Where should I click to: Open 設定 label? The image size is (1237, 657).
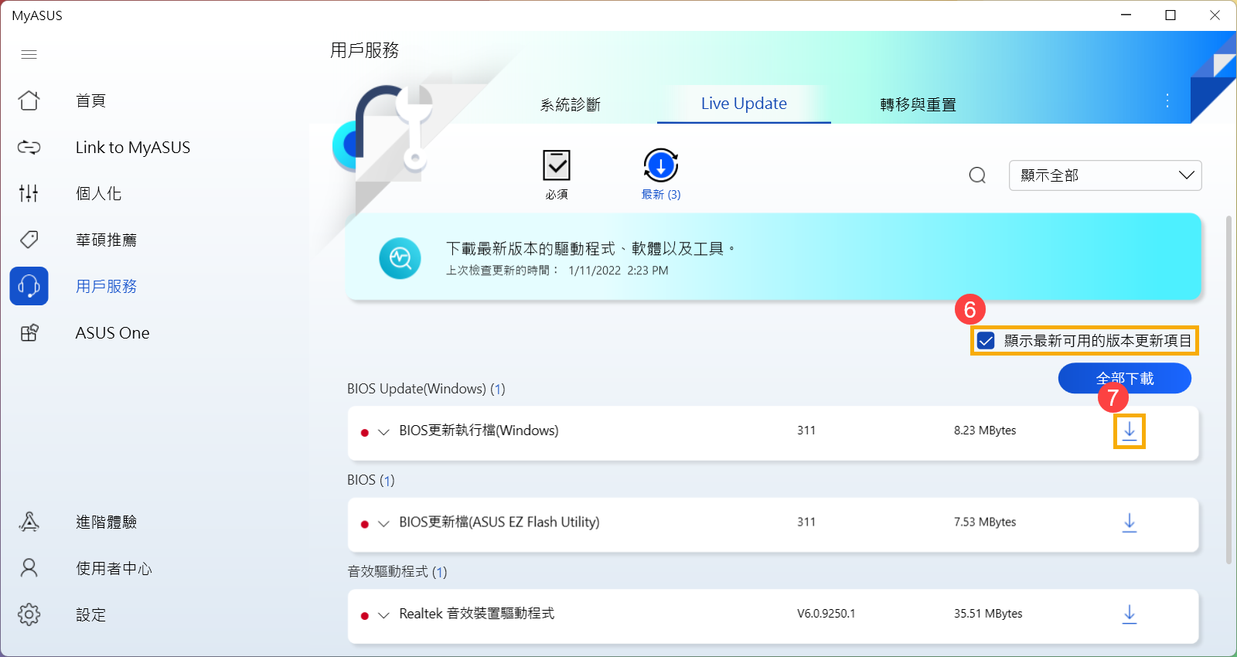point(90,614)
